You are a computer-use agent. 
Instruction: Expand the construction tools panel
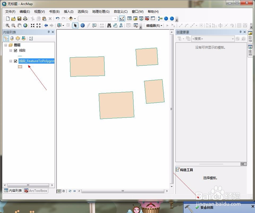[242, 164]
